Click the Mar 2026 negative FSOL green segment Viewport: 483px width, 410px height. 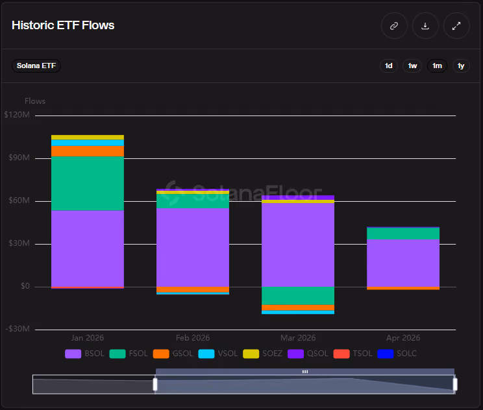[x=298, y=296]
